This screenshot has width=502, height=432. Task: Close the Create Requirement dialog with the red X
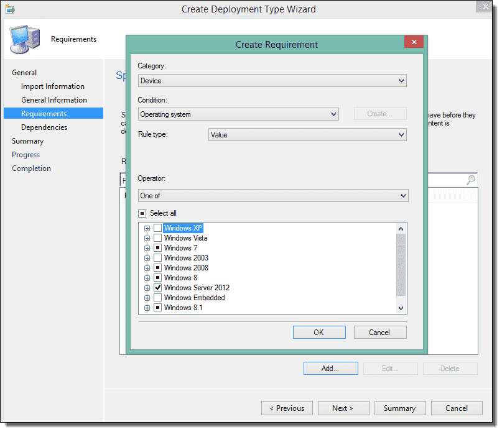(x=414, y=42)
